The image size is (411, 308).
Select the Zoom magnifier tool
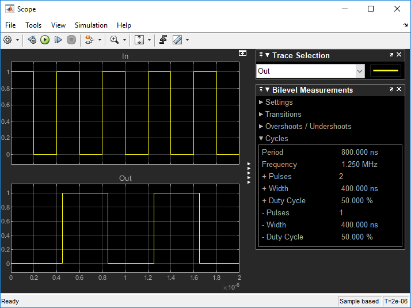click(114, 40)
